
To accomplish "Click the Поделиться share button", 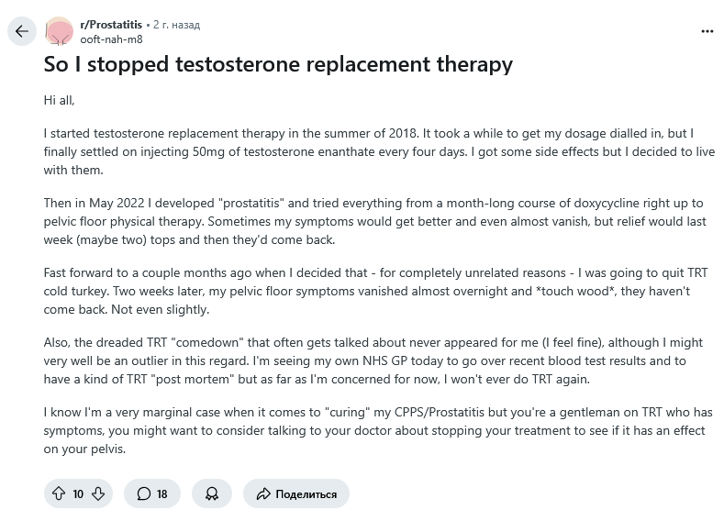I will (x=296, y=493).
